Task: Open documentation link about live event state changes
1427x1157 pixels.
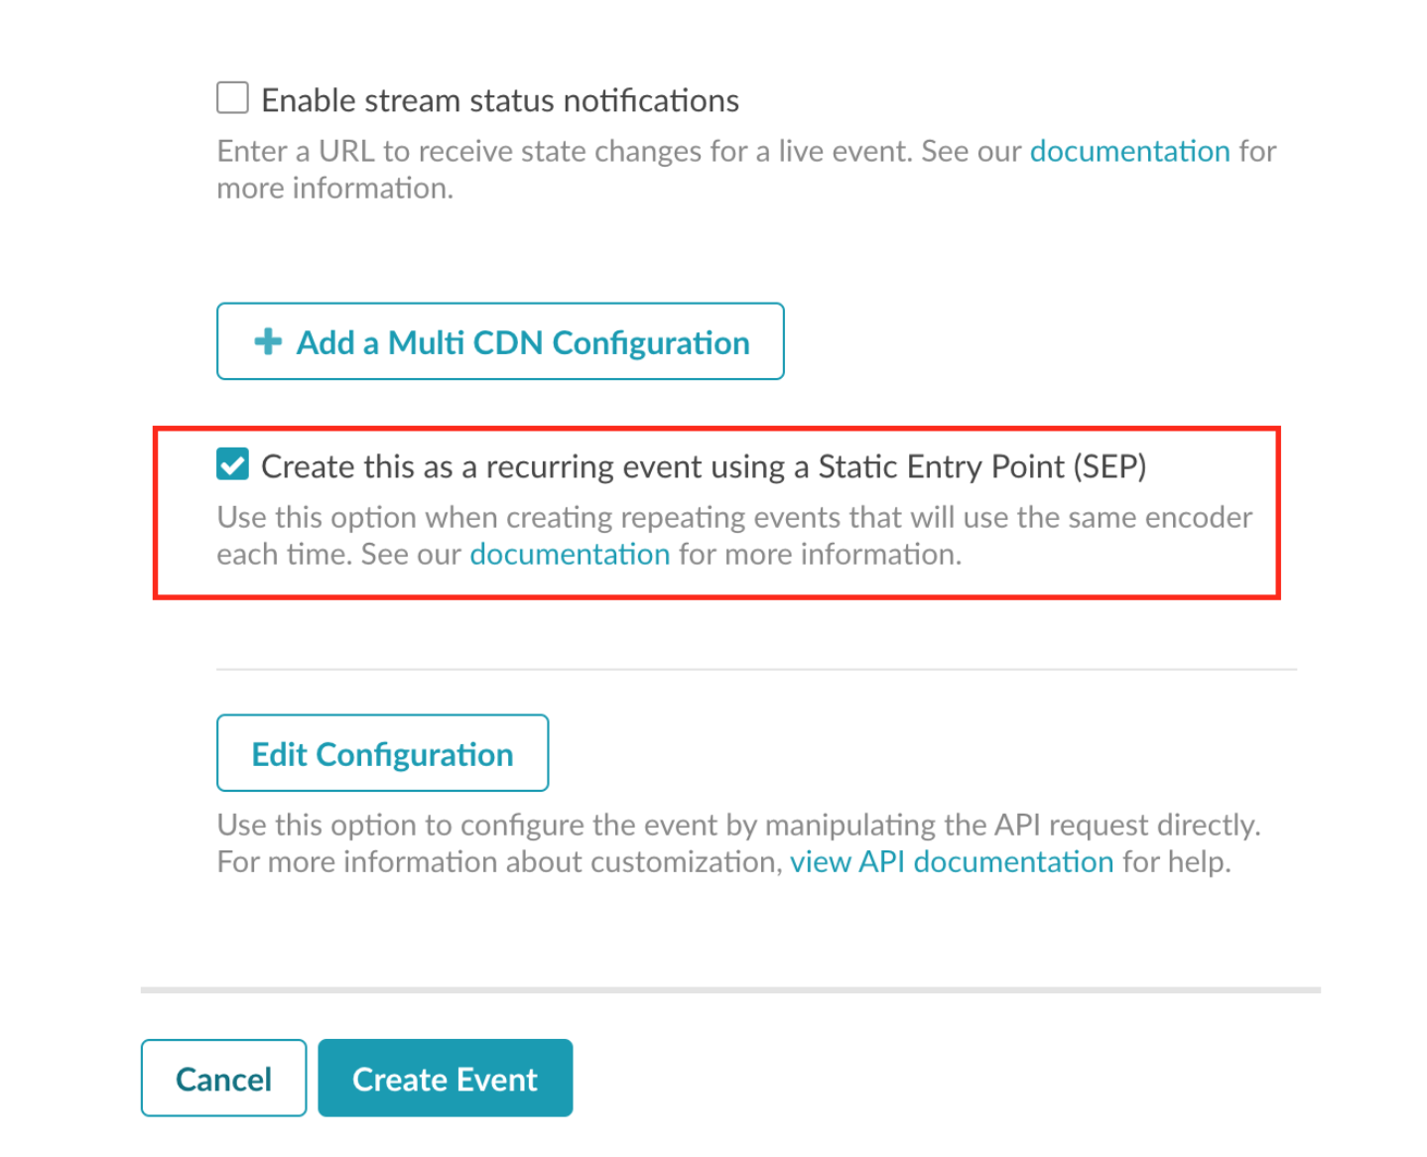Action: [x=1129, y=151]
